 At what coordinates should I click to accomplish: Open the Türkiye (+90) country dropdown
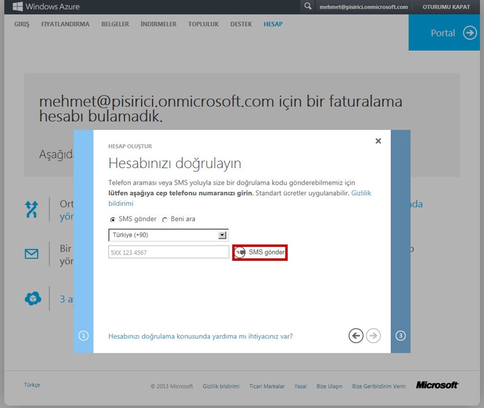click(x=168, y=235)
